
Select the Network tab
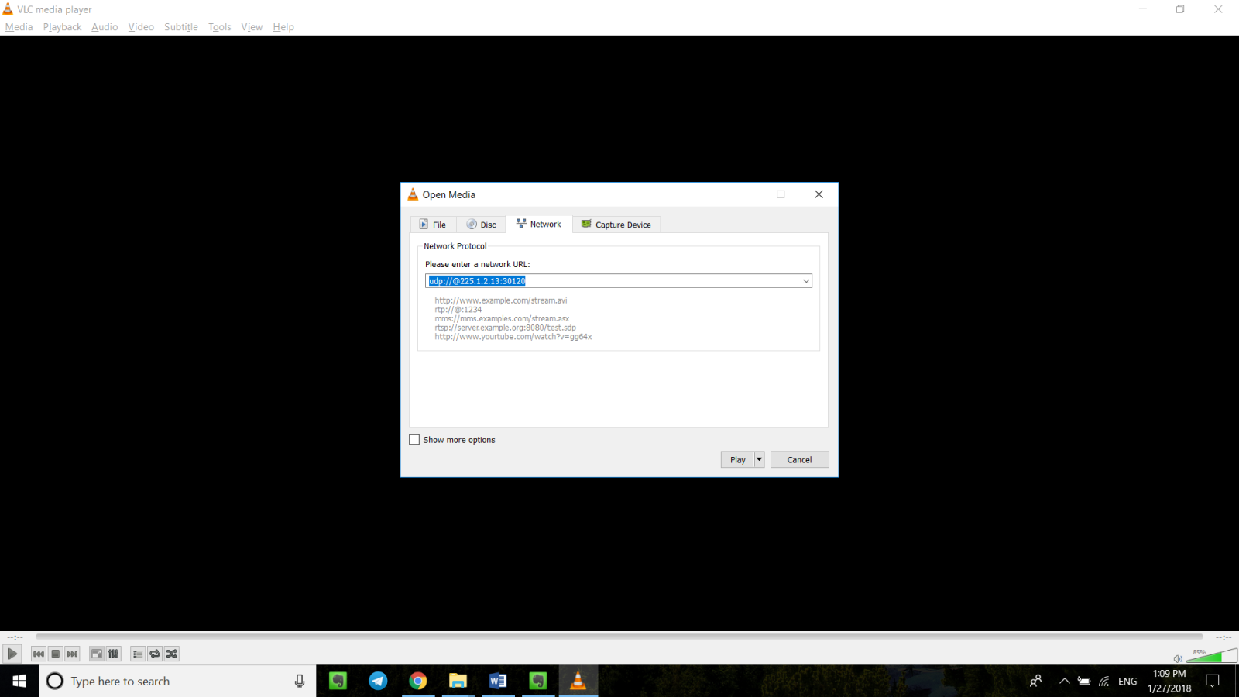539,224
